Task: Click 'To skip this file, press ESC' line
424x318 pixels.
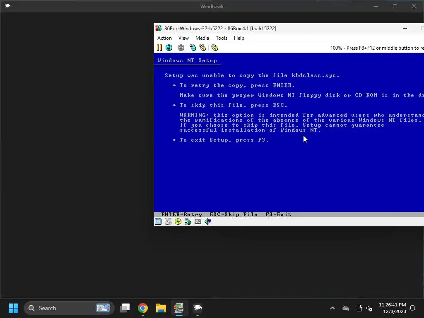Action: point(234,105)
